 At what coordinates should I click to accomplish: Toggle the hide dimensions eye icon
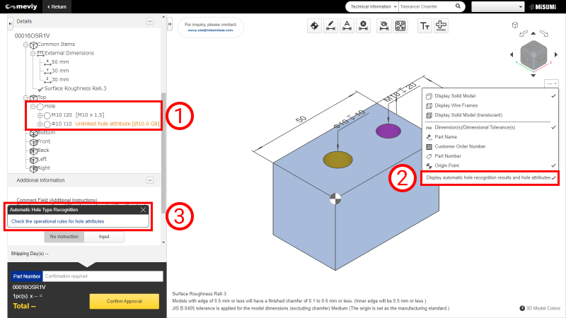[383, 26]
